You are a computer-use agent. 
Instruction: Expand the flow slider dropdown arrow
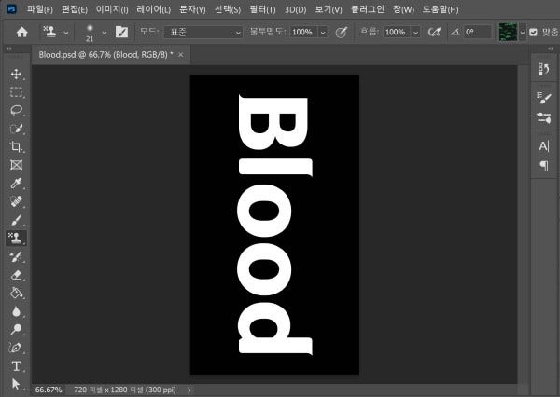415,32
